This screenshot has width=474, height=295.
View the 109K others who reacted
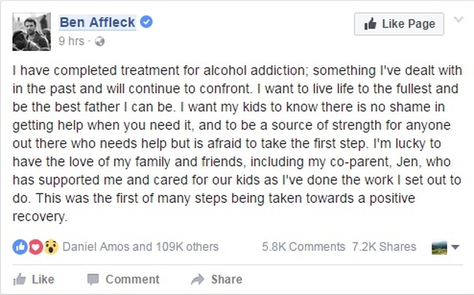[187, 247]
